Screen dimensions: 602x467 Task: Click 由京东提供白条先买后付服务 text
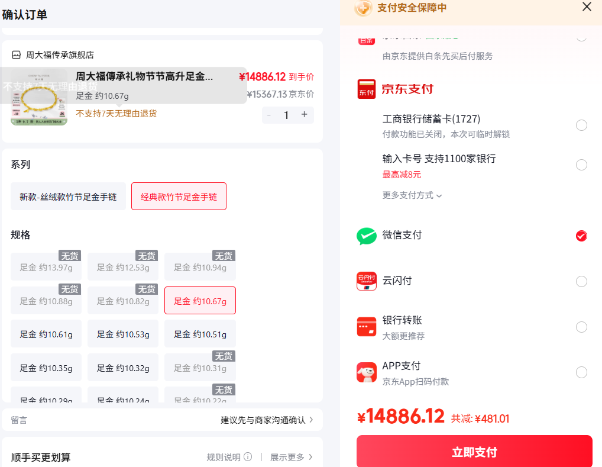437,56
